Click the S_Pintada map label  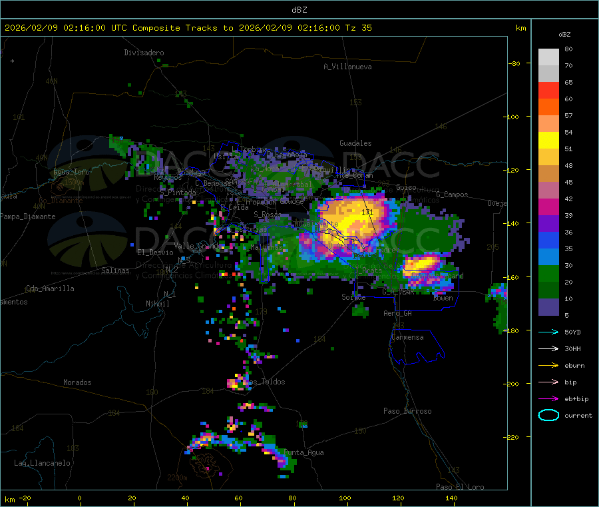(x=178, y=193)
